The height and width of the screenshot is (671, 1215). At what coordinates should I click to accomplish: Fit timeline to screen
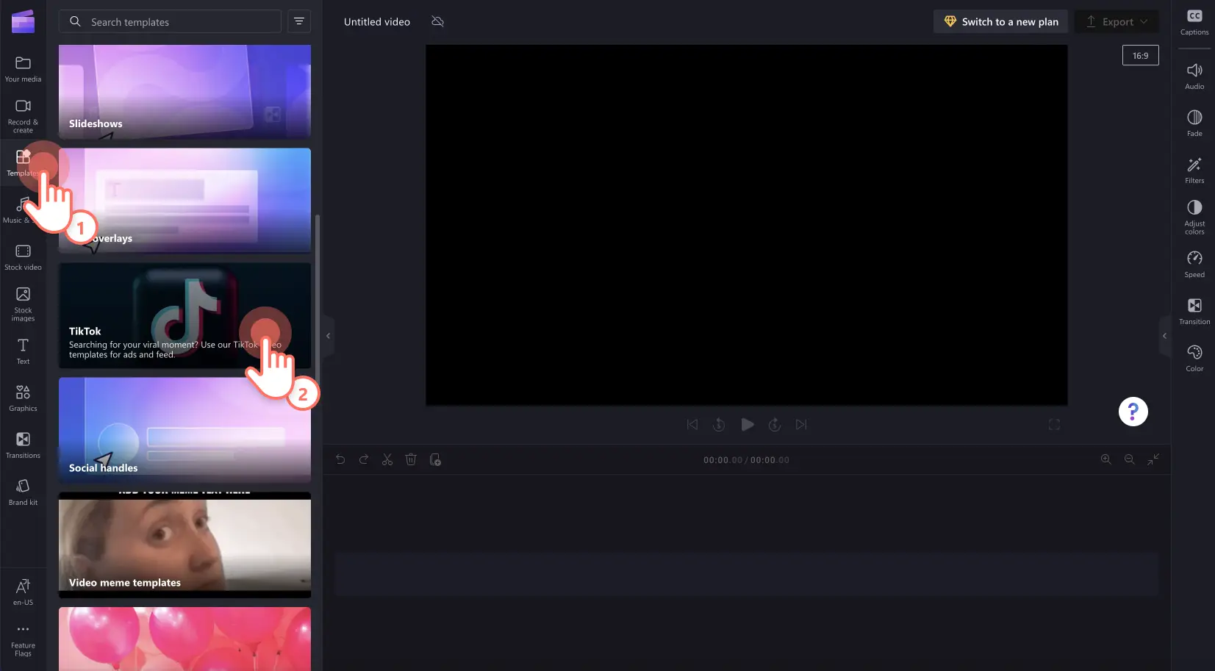click(1153, 459)
